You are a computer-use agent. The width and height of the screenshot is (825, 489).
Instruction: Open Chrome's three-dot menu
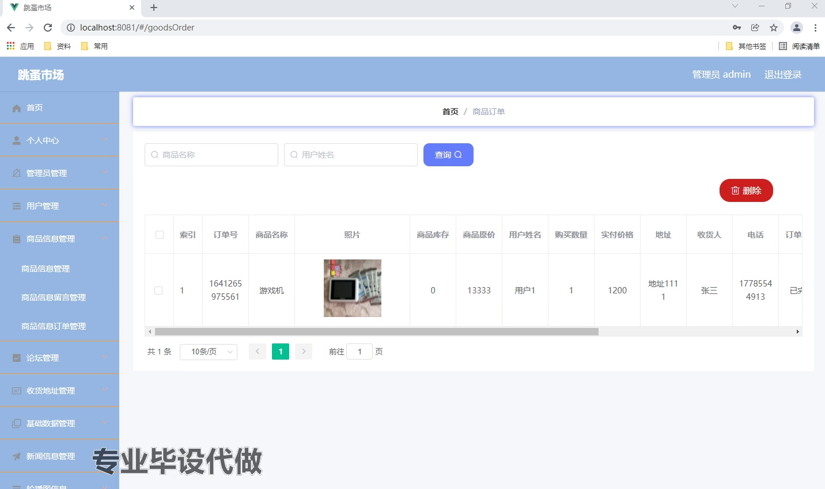click(815, 28)
